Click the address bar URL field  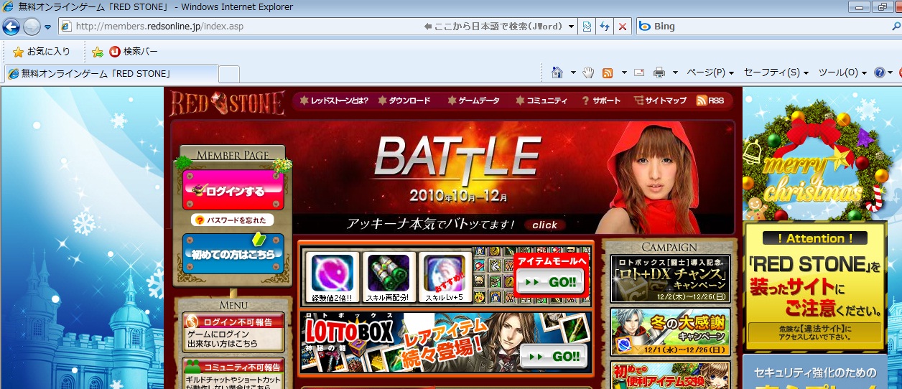[241, 27]
